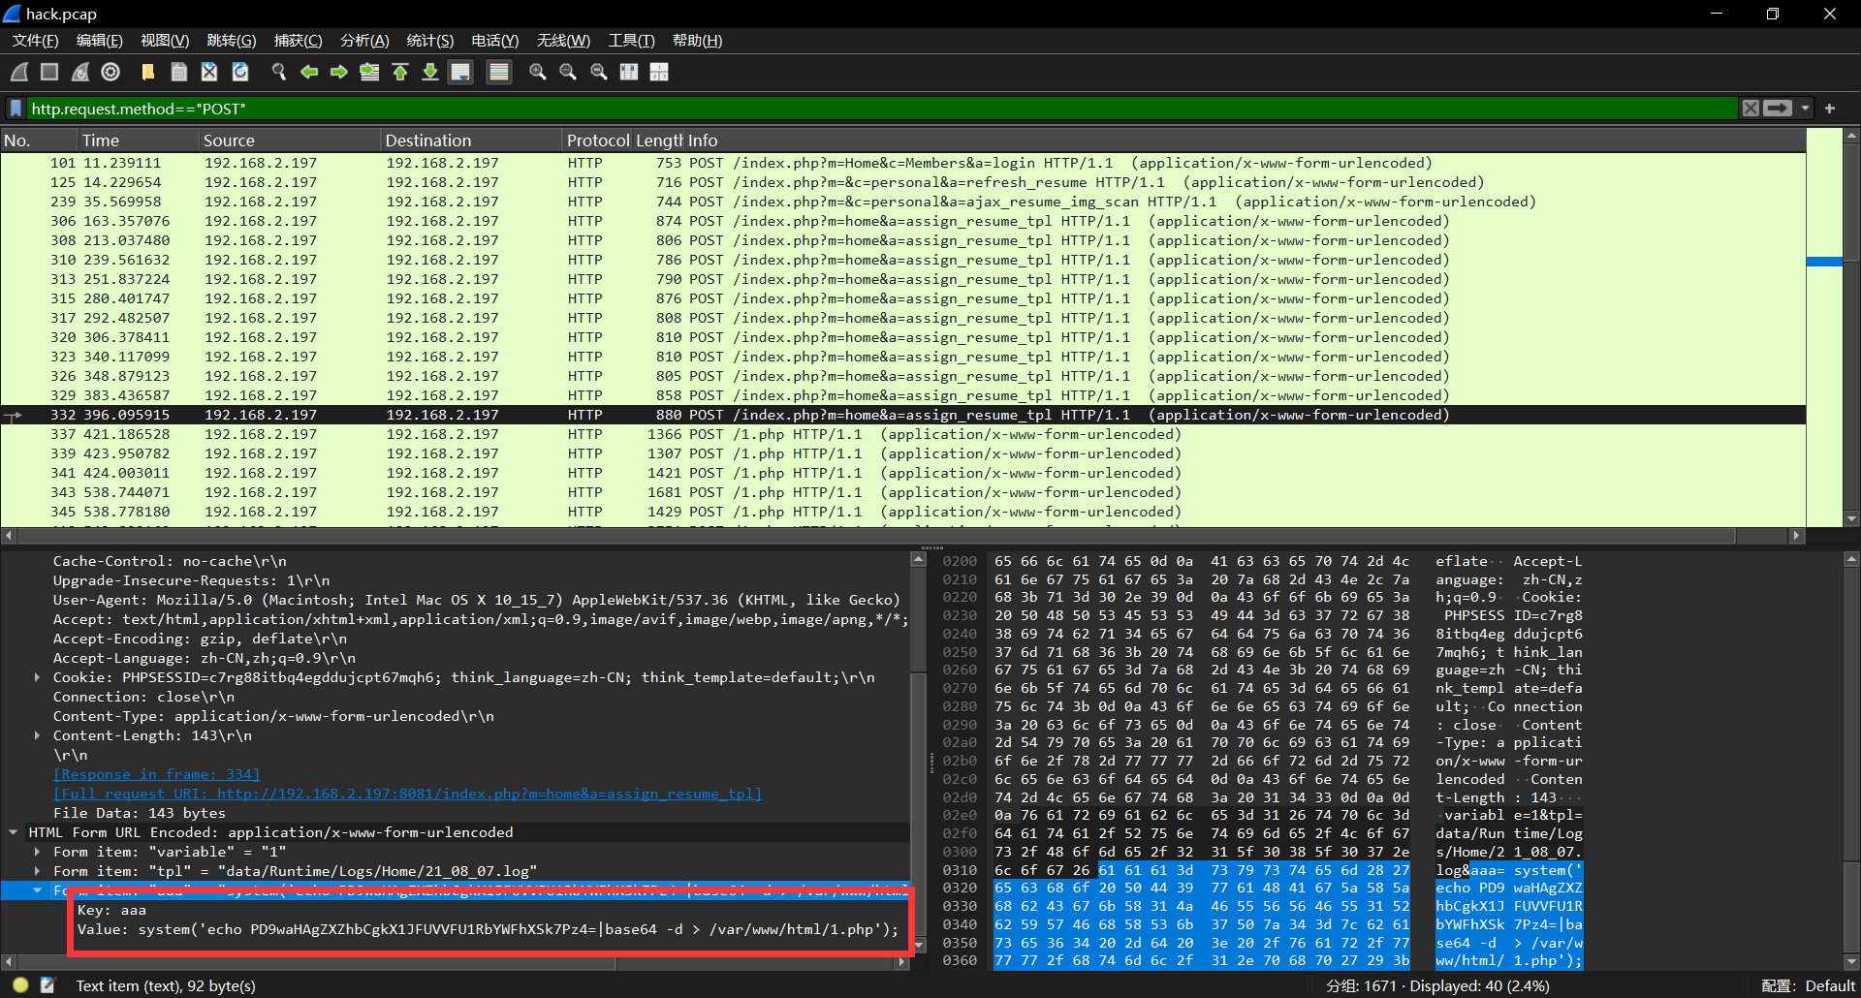The width and height of the screenshot is (1861, 998).
Task: Select the Value: system('echo ... line
Action: click(x=489, y=929)
